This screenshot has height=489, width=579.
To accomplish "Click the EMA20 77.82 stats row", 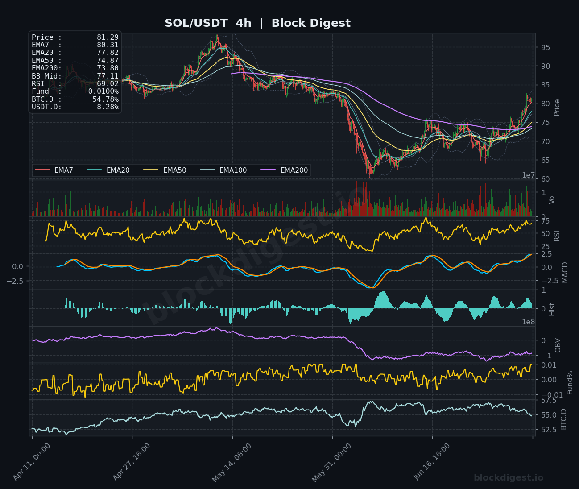I will coord(75,53).
